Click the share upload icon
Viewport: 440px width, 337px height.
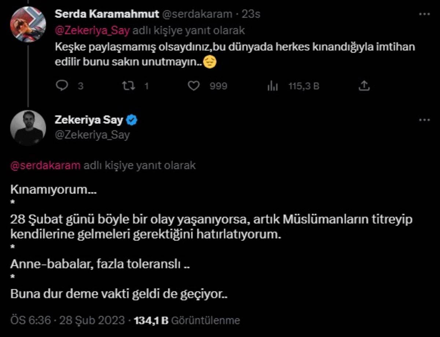click(364, 86)
